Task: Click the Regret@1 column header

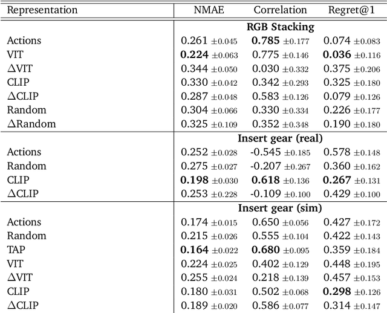Action: coord(351,10)
